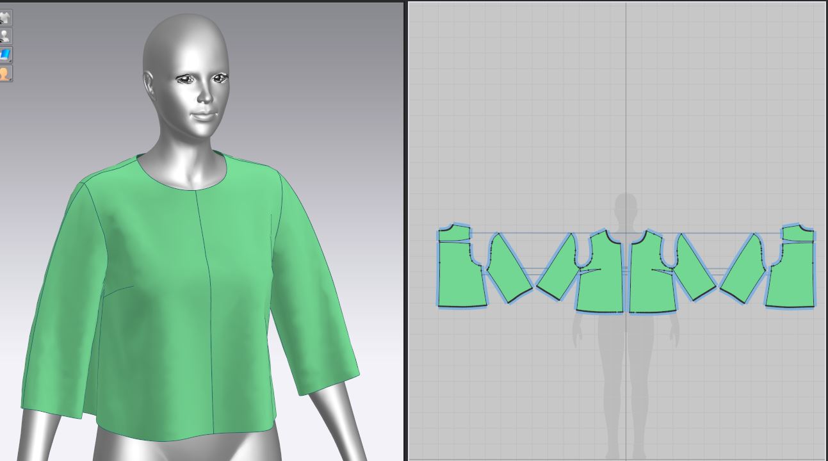Toggle avatar display using the mannequin-with-eye icon
The image size is (828, 461).
click(x=5, y=36)
